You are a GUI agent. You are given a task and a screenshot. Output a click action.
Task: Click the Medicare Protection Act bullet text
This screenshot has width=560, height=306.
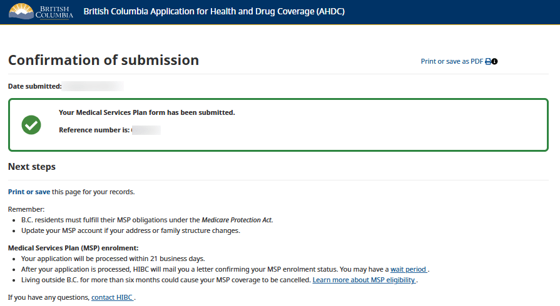tap(147, 220)
